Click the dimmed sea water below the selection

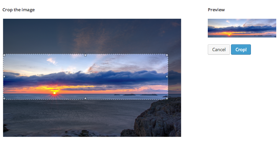tap(68, 116)
